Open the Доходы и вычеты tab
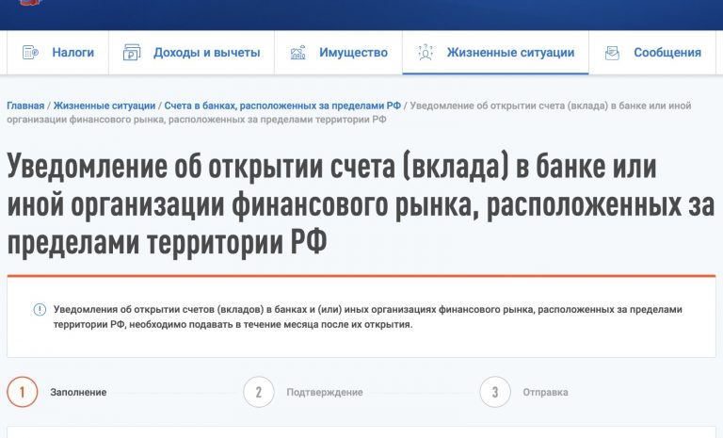The image size is (723, 438). click(191, 53)
